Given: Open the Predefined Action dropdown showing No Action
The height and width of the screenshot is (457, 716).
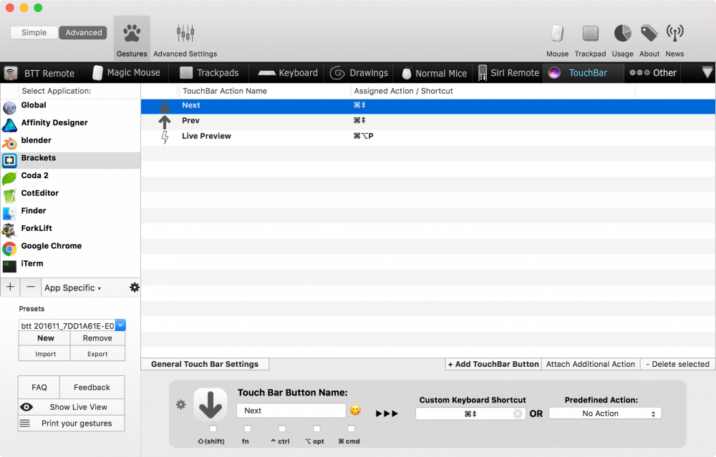Looking at the screenshot, I should [605, 413].
